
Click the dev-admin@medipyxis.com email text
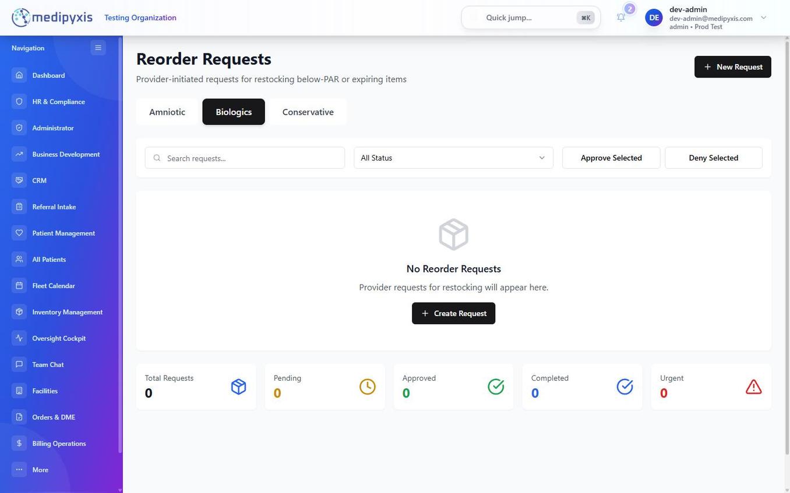pos(711,18)
